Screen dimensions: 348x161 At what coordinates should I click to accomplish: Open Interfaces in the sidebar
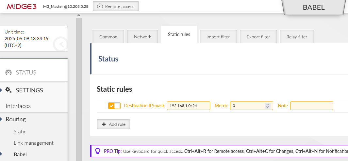[x=18, y=106]
